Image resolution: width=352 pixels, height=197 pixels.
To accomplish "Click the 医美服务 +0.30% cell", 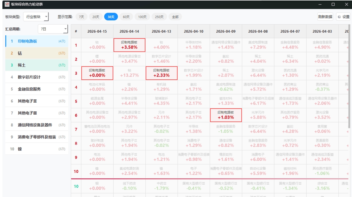I will [322, 143].
